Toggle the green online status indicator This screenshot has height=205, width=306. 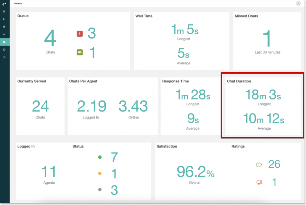pyautogui.click(x=100, y=157)
